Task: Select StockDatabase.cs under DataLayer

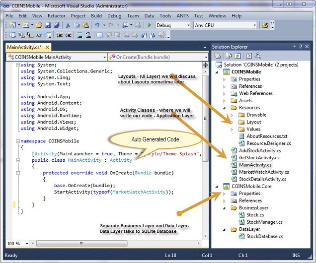Action: (x=265, y=236)
